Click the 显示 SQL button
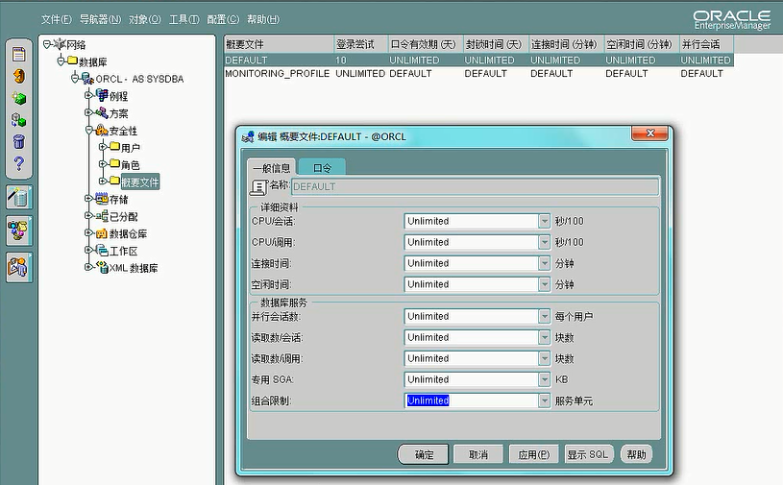The height and width of the screenshot is (485, 783). click(x=588, y=454)
